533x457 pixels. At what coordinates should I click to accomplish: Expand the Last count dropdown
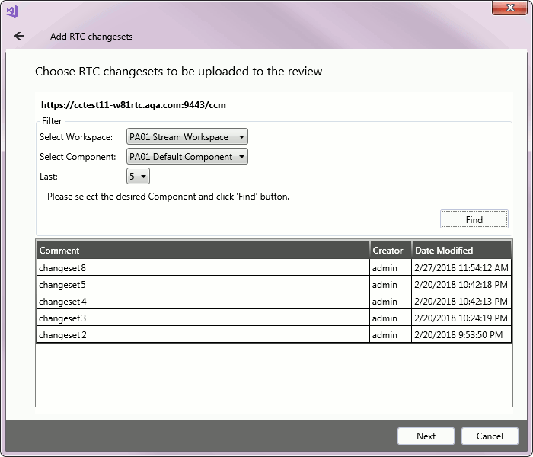click(x=138, y=177)
